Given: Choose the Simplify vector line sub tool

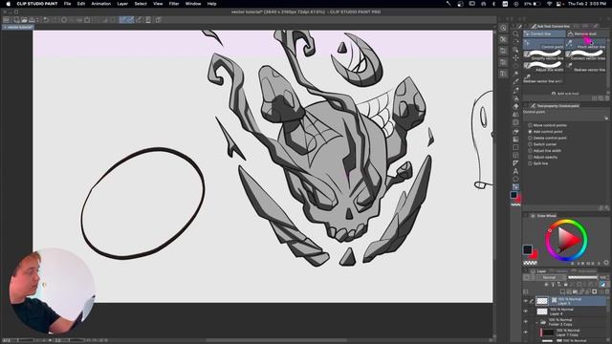Looking at the screenshot, I should (544, 55).
